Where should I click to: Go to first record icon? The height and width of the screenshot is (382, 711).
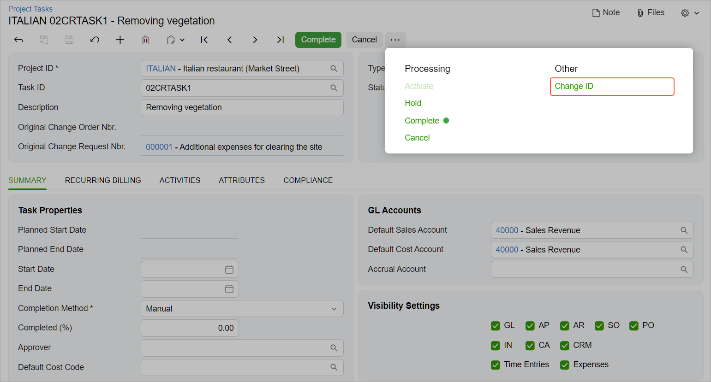point(204,40)
